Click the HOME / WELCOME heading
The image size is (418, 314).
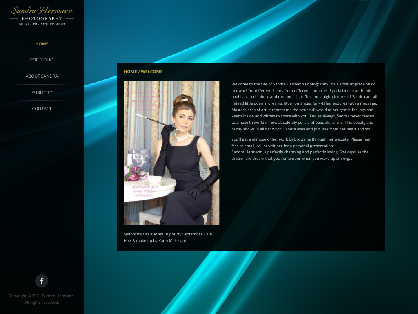pos(143,72)
